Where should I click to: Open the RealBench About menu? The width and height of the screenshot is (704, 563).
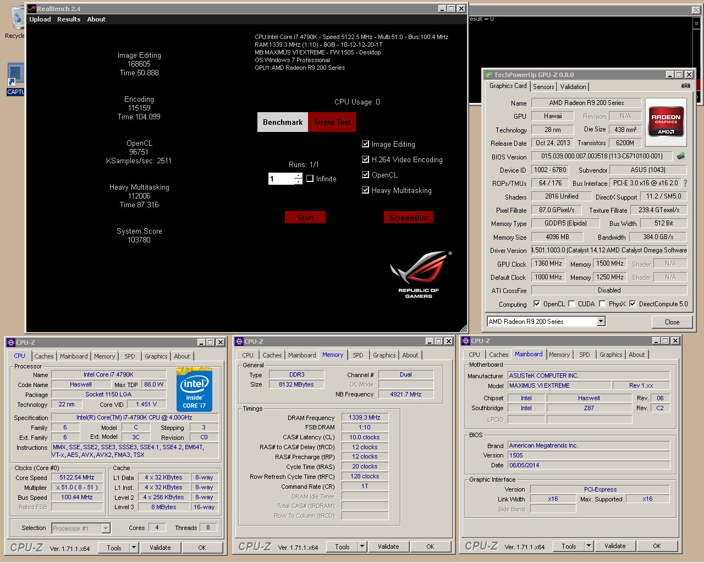click(96, 19)
